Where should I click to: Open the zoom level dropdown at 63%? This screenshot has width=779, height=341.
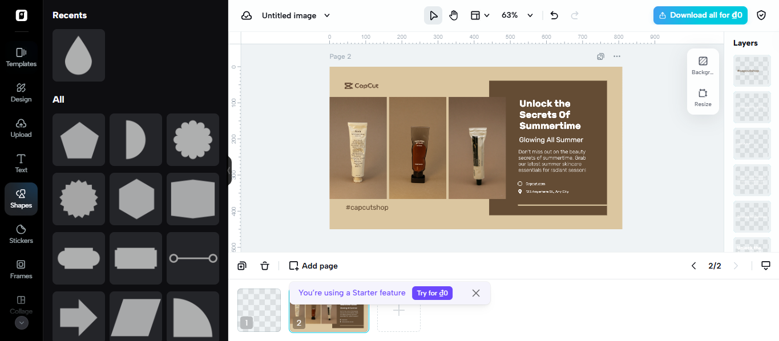point(515,15)
